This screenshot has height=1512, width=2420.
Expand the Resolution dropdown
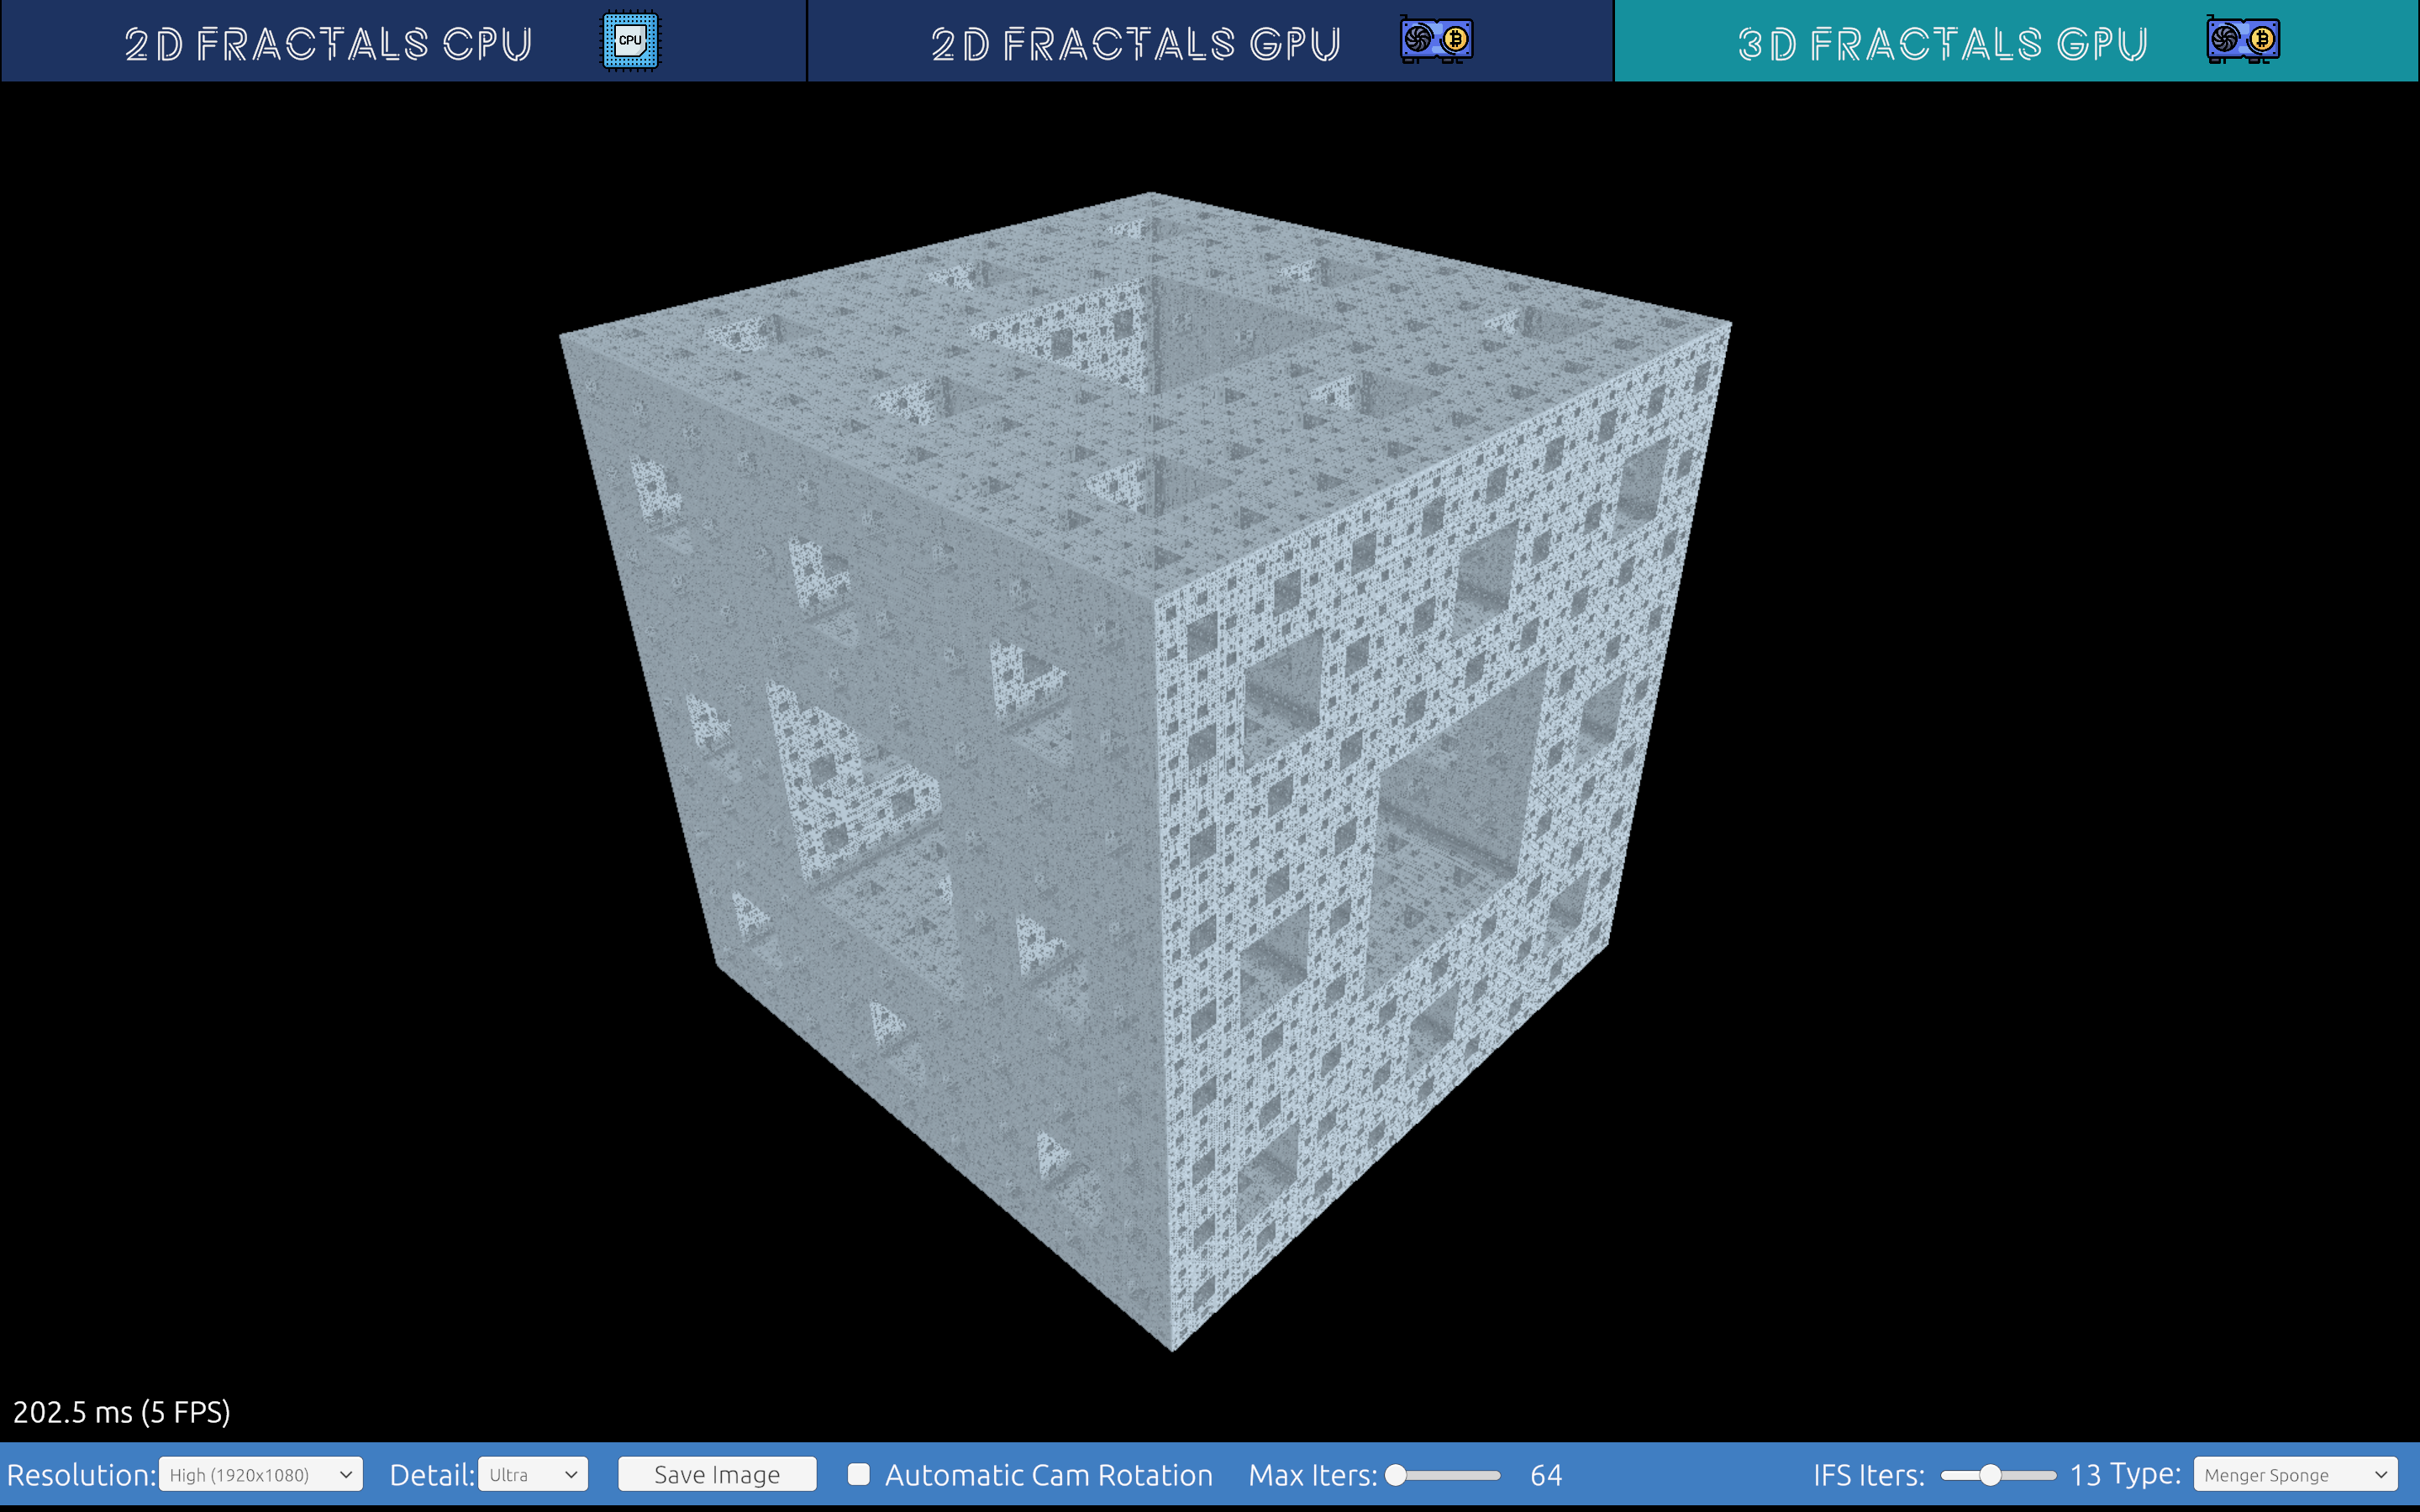pos(261,1475)
